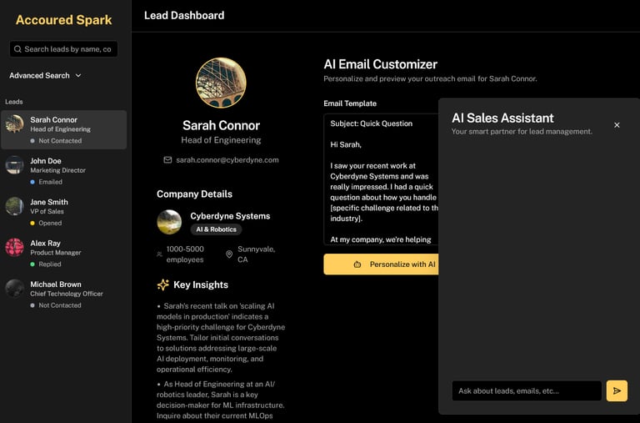Screen dimensions: 640x423
Task: Click Alex Ray's red avatar
Action: (x=15, y=247)
